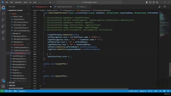Toggle the bottom panel layout icon

150,2
